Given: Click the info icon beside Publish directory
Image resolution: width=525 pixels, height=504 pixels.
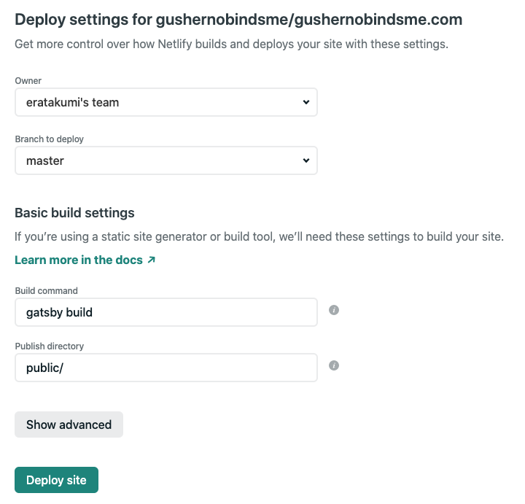Looking at the screenshot, I should tap(334, 365).
